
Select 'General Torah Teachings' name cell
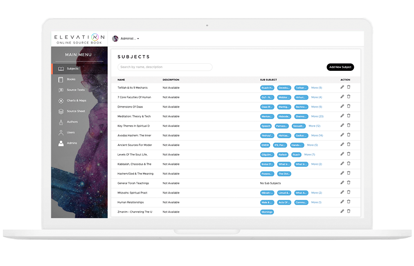(x=133, y=183)
